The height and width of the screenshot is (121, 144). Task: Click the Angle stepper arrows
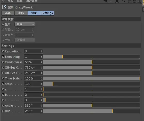pyautogui.click(x=42, y=105)
